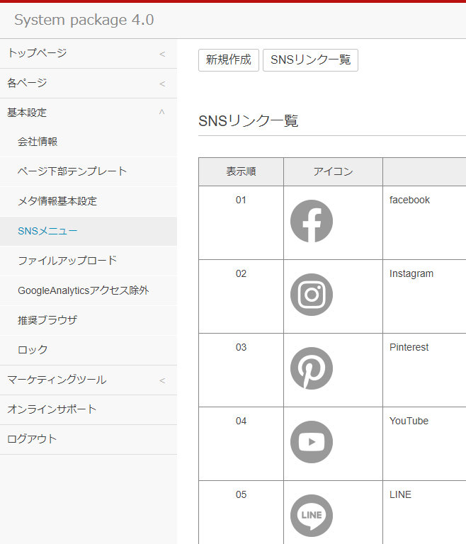Open トップページ in the sidebar
The width and height of the screenshot is (466, 544).
[88, 53]
